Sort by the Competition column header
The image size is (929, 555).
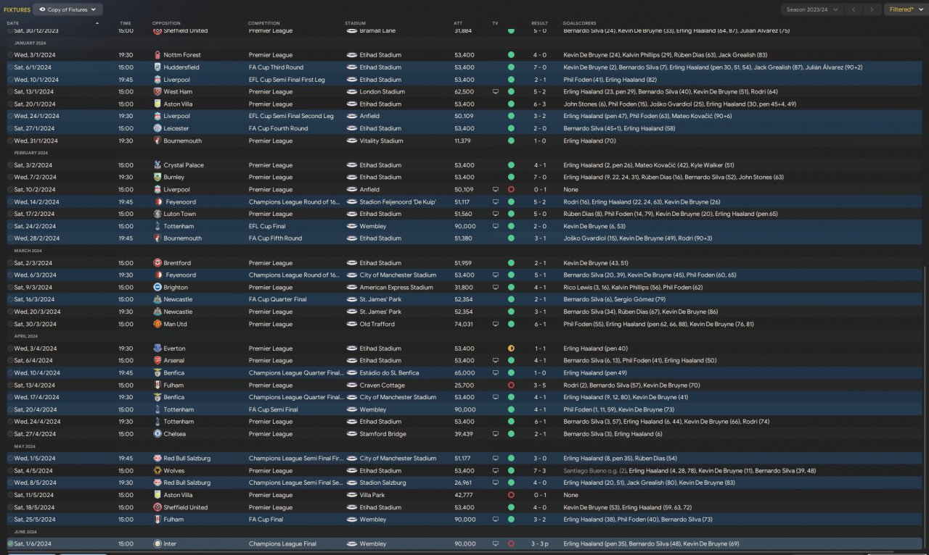click(x=263, y=23)
